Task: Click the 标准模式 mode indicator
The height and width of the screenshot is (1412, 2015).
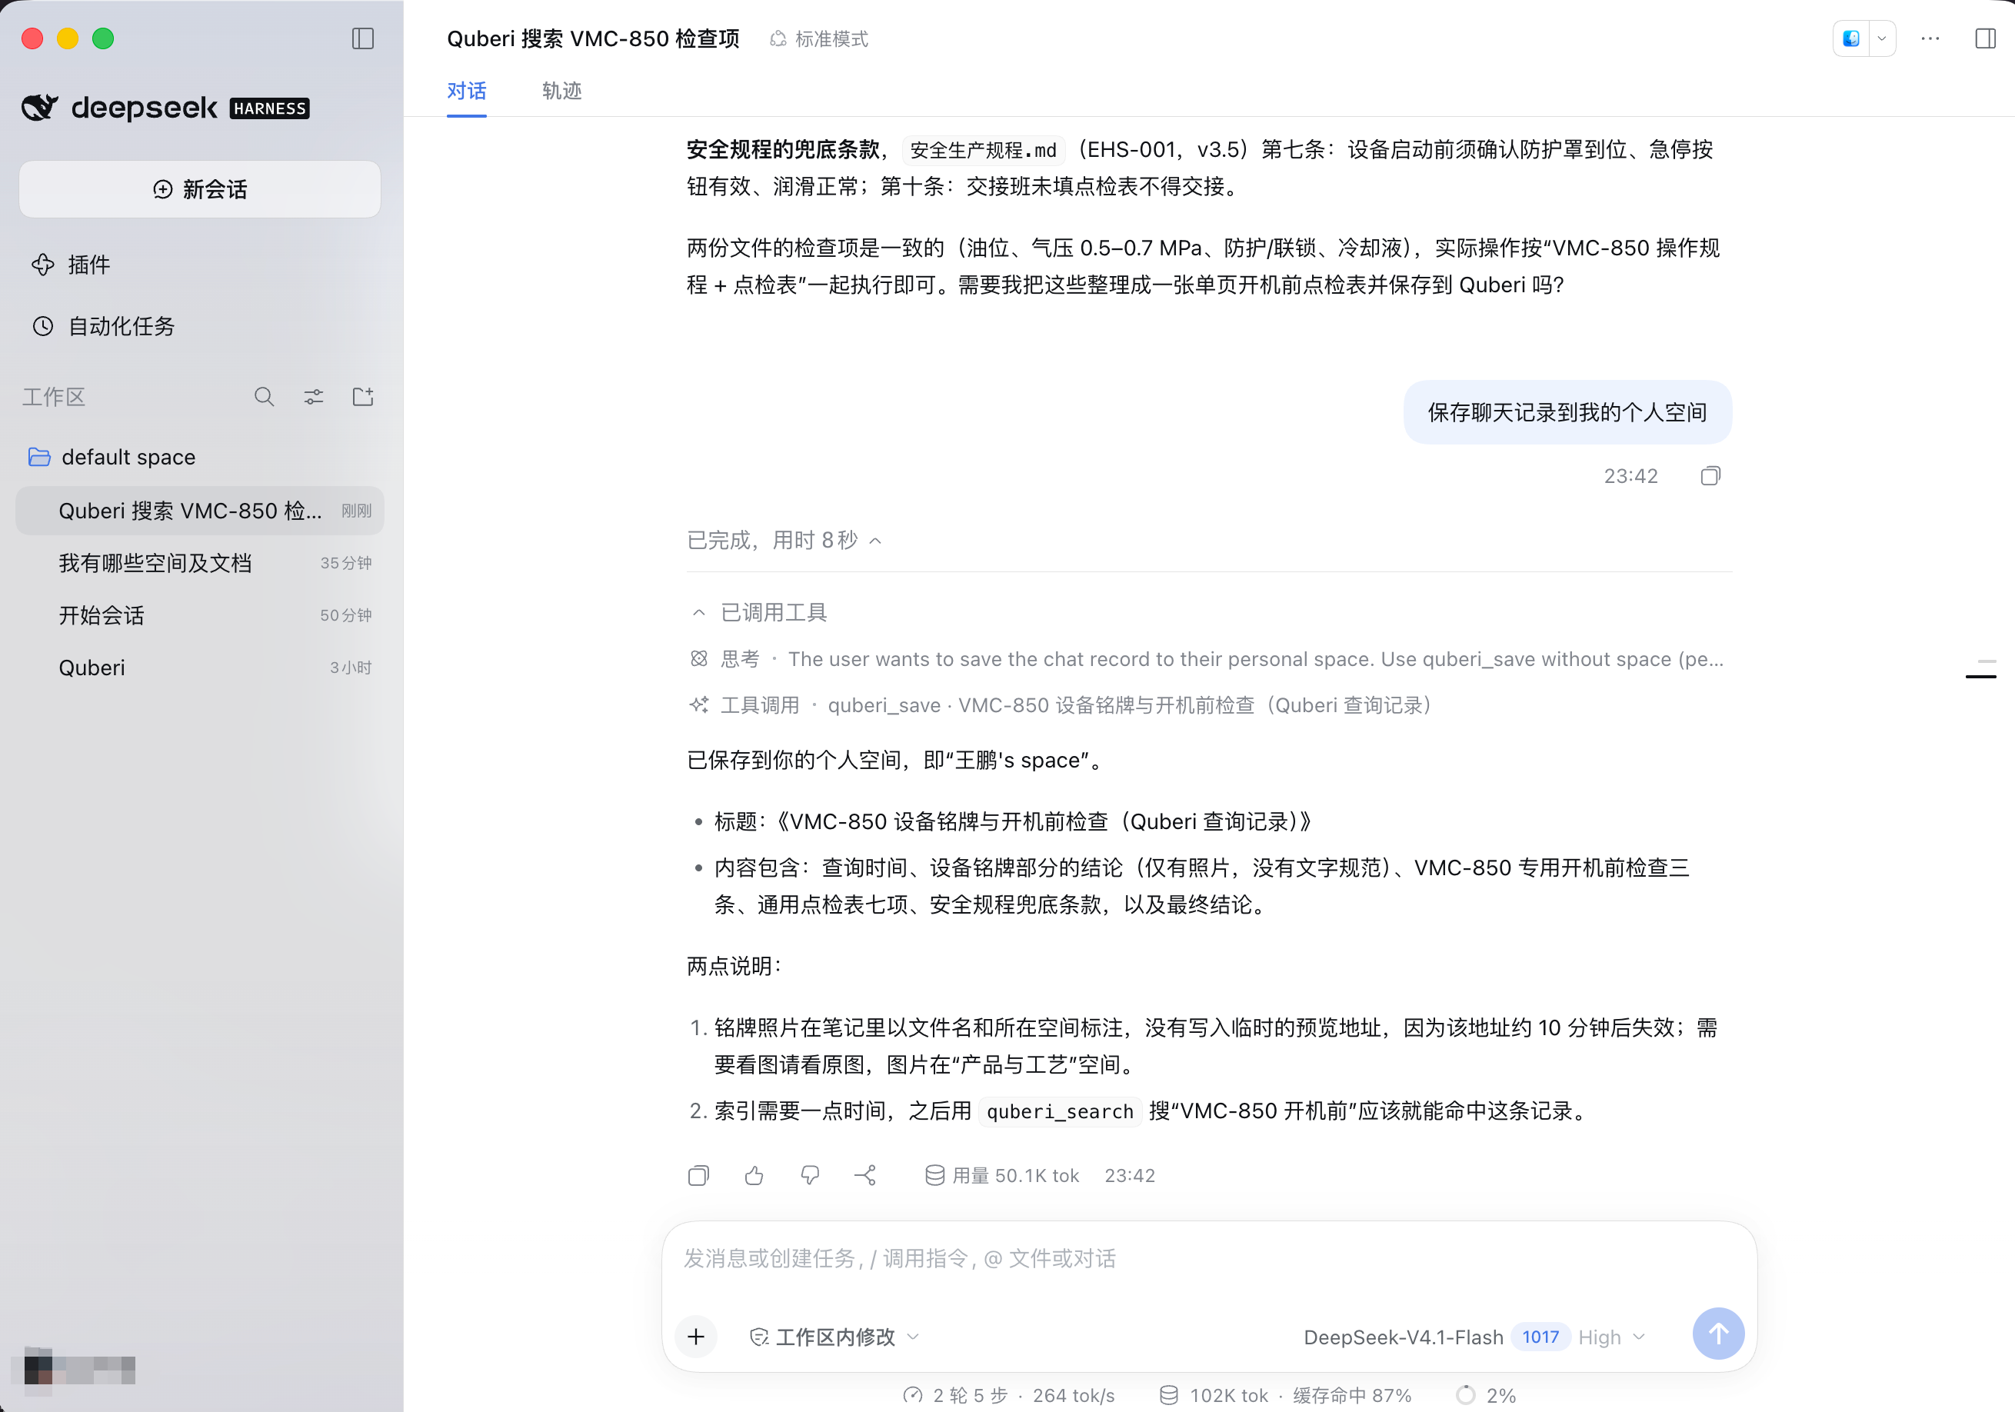Action: [819, 38]
